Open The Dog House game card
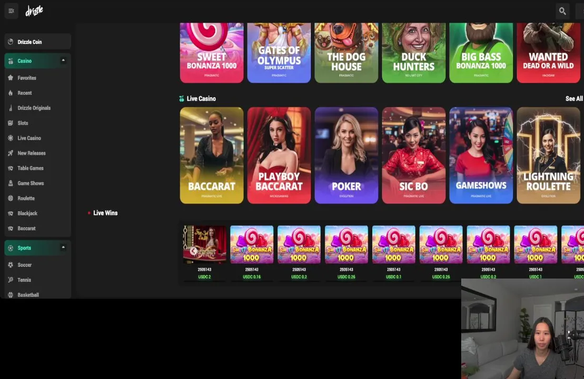Viewport: 584px width, 379px height. pyautogui.click(x=347, y=53)
